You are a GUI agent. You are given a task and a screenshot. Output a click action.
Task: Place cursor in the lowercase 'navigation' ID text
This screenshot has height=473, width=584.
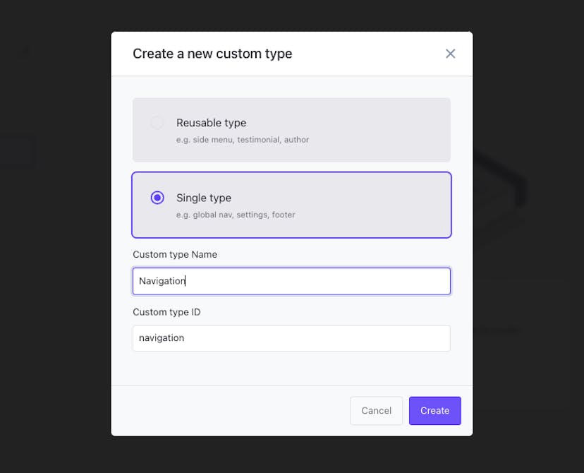[162, 338]
